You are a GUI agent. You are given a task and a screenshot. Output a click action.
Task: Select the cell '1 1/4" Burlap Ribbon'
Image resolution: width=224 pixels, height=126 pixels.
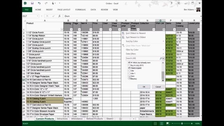(x=45, y=36)
